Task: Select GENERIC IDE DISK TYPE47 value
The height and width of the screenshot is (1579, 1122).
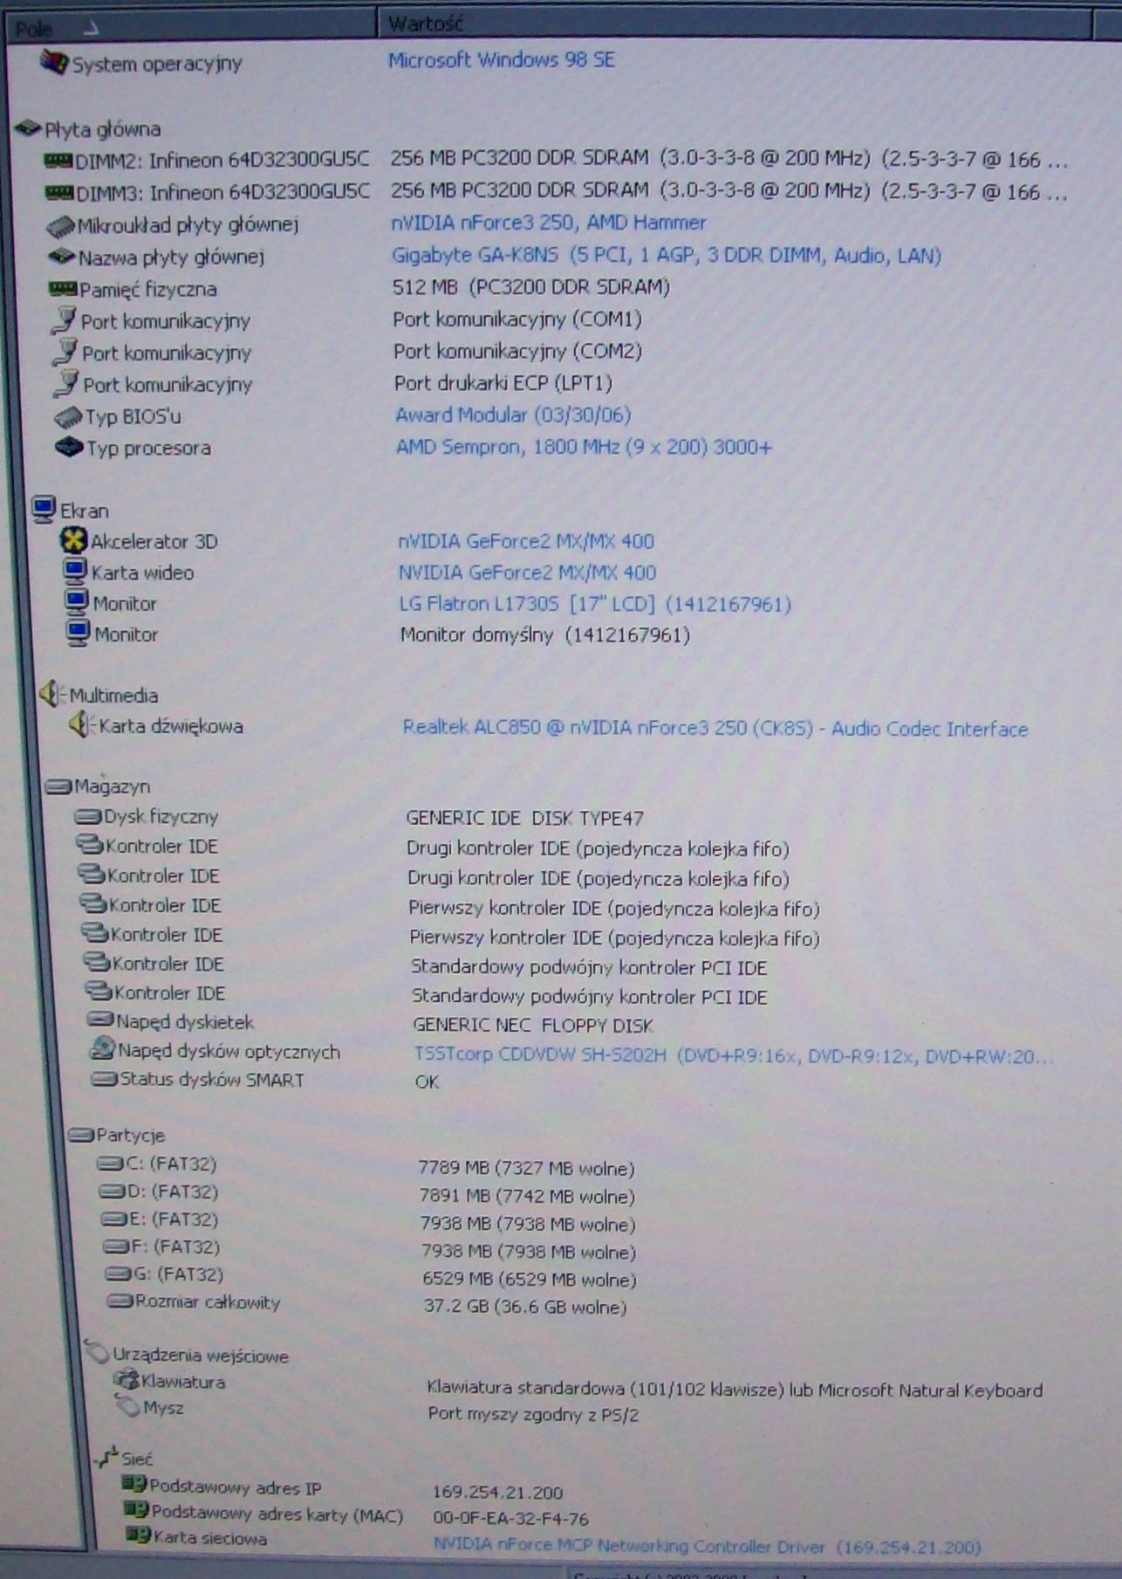Action: pyautogui.click(x=525, y=819)
